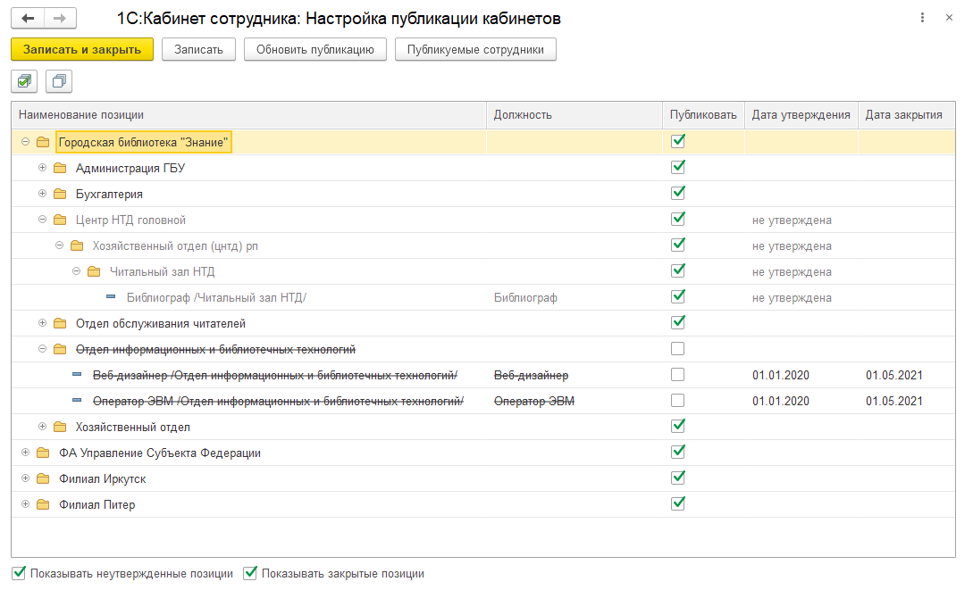Click the uncheck all boxes icon
Viewport: 973px width, 590px height.
click(59, 81)
